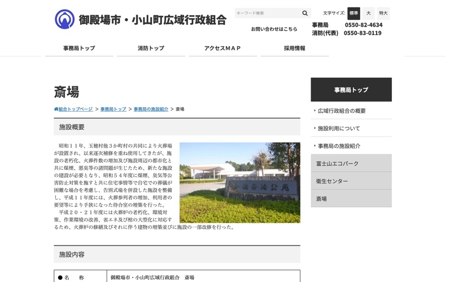Open 広域行政組合の概要 in the sidebar
Screen dimensions: 451x282
[351, 111]
